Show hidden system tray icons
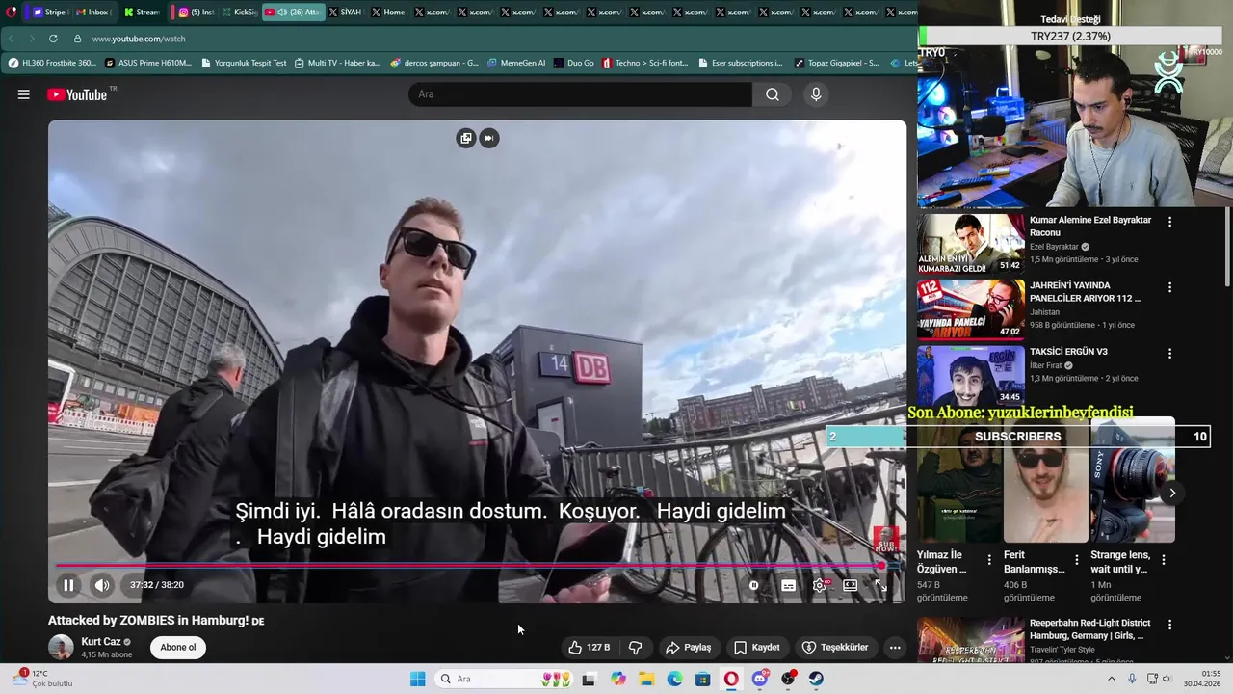 click(x=1111, y=679)
